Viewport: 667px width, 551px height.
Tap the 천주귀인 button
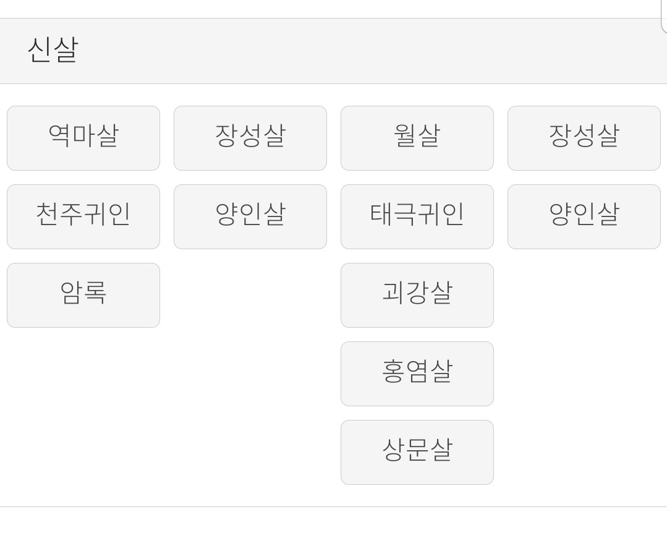83,216
